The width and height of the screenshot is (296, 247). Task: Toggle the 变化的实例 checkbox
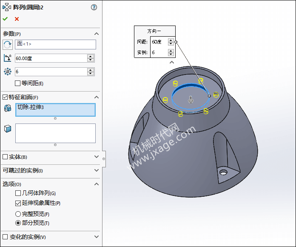5,237
